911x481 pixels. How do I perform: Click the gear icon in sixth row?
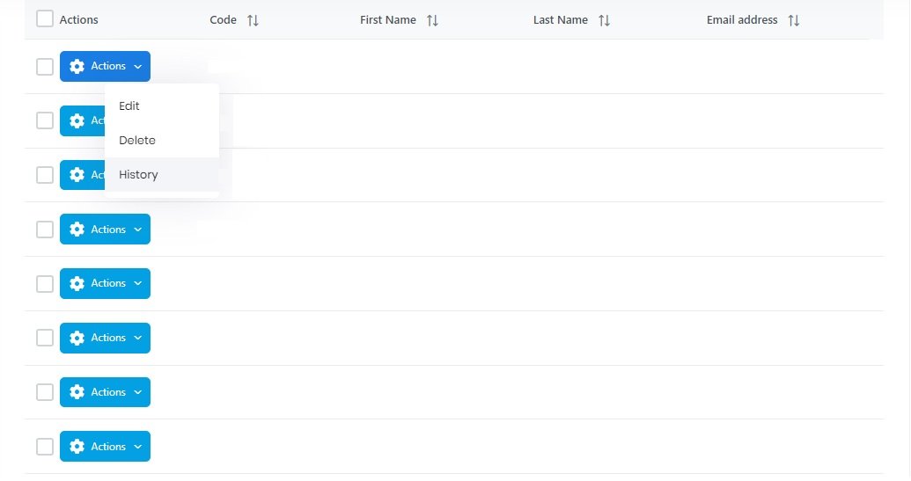[77, 338]
